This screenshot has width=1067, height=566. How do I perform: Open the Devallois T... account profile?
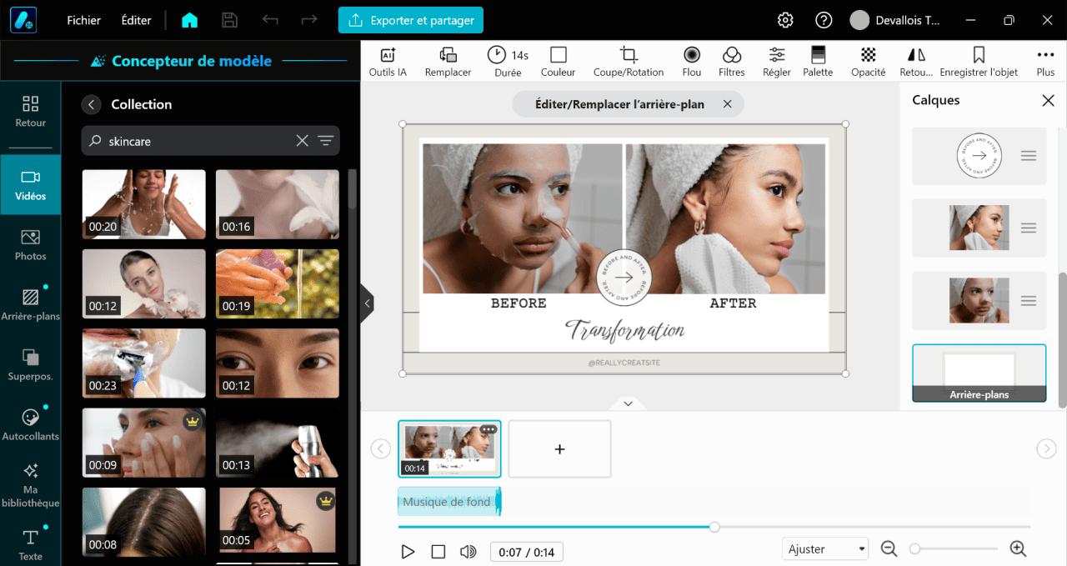[x=896, y=20]
